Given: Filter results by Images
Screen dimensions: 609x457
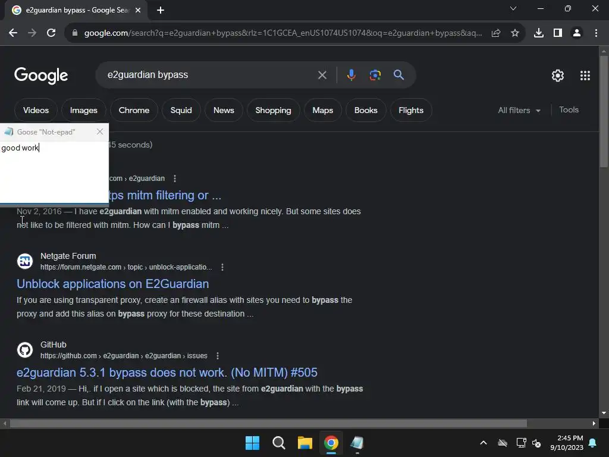Looking at the screenshot, I should coord(83,110).
